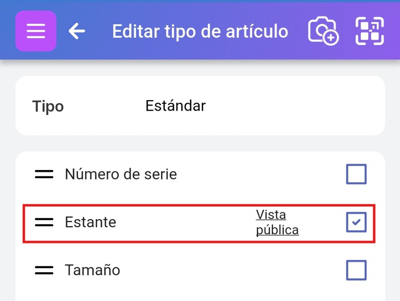Screen dimensions: 400x301
Task: Grab the Número de serie drag handle
Action: point(44,174)
